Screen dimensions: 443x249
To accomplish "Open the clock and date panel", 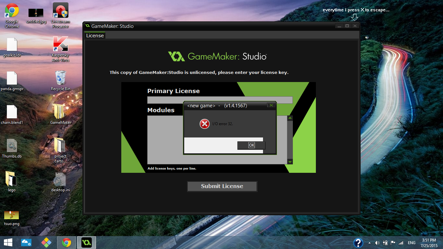I will (429, 243).
